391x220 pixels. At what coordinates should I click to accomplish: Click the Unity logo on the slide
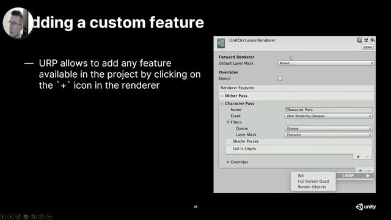[x=365, y=207]
